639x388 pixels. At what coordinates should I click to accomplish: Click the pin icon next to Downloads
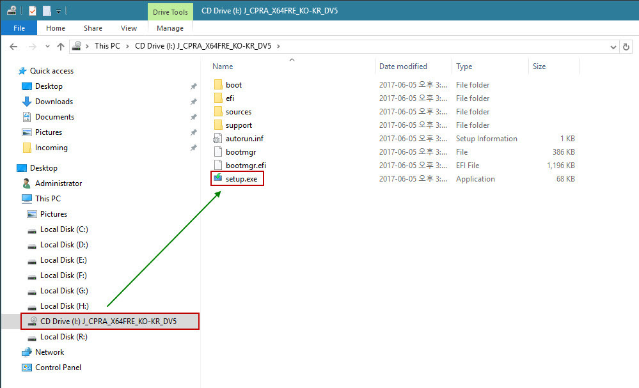tap(194, 102)
